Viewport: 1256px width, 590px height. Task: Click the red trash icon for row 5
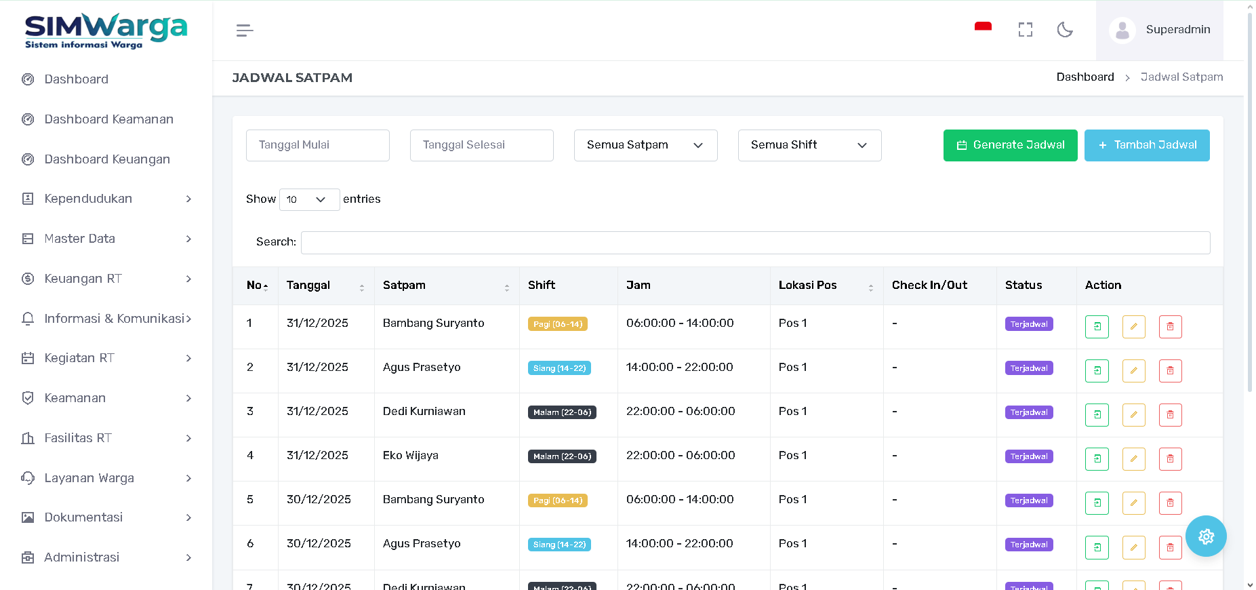click(1170, 503)
